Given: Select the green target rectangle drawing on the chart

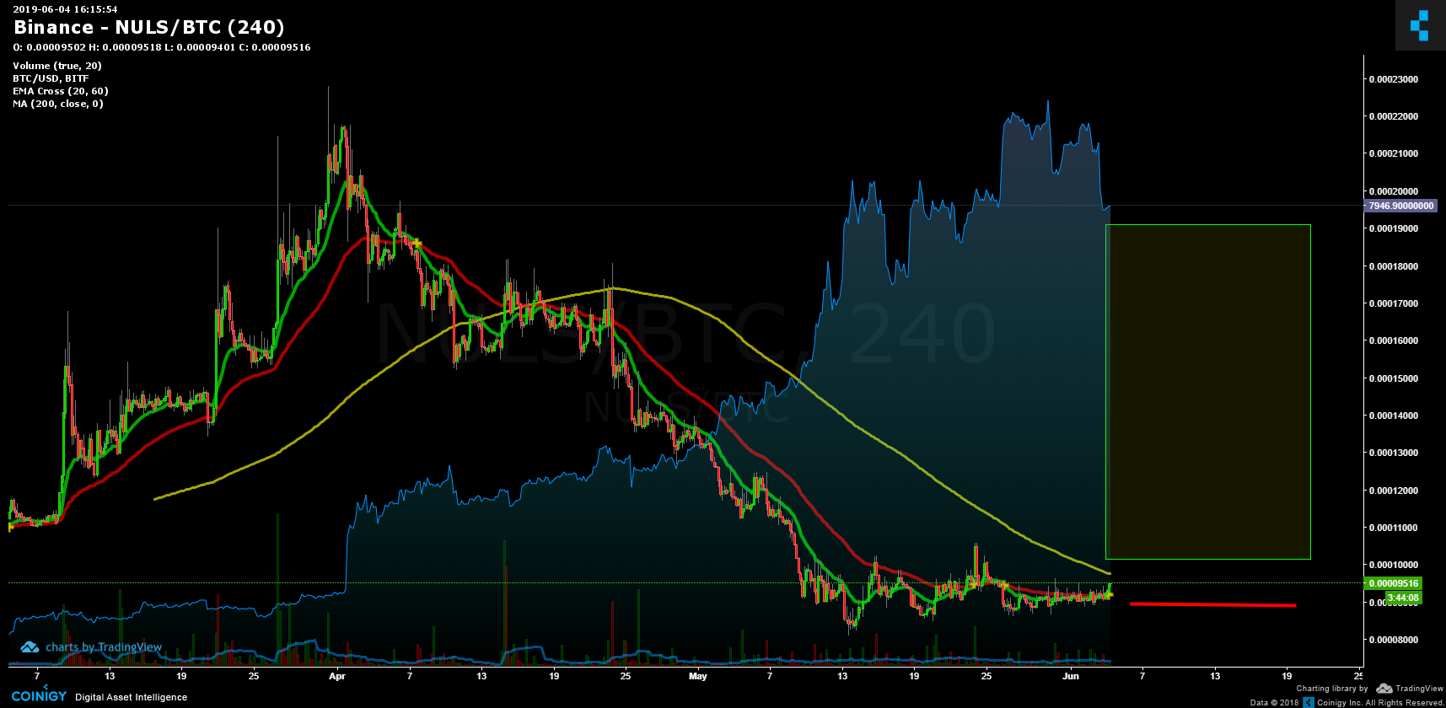Looking at the screenshot, I should pyautogui.click(x=1208, y=392).
